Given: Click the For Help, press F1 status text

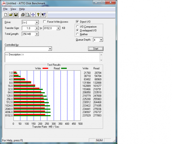Looking at the screenshot, I should coord(12,140).
